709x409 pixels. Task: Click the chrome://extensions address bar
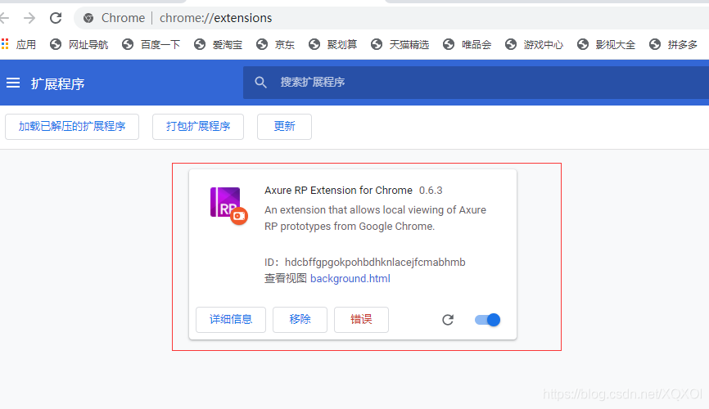pyautogui.click(x=391, y=18)
